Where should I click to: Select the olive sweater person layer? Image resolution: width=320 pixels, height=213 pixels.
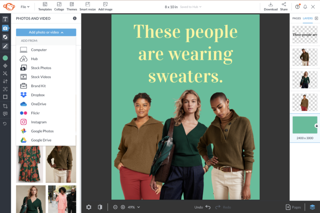305,57
